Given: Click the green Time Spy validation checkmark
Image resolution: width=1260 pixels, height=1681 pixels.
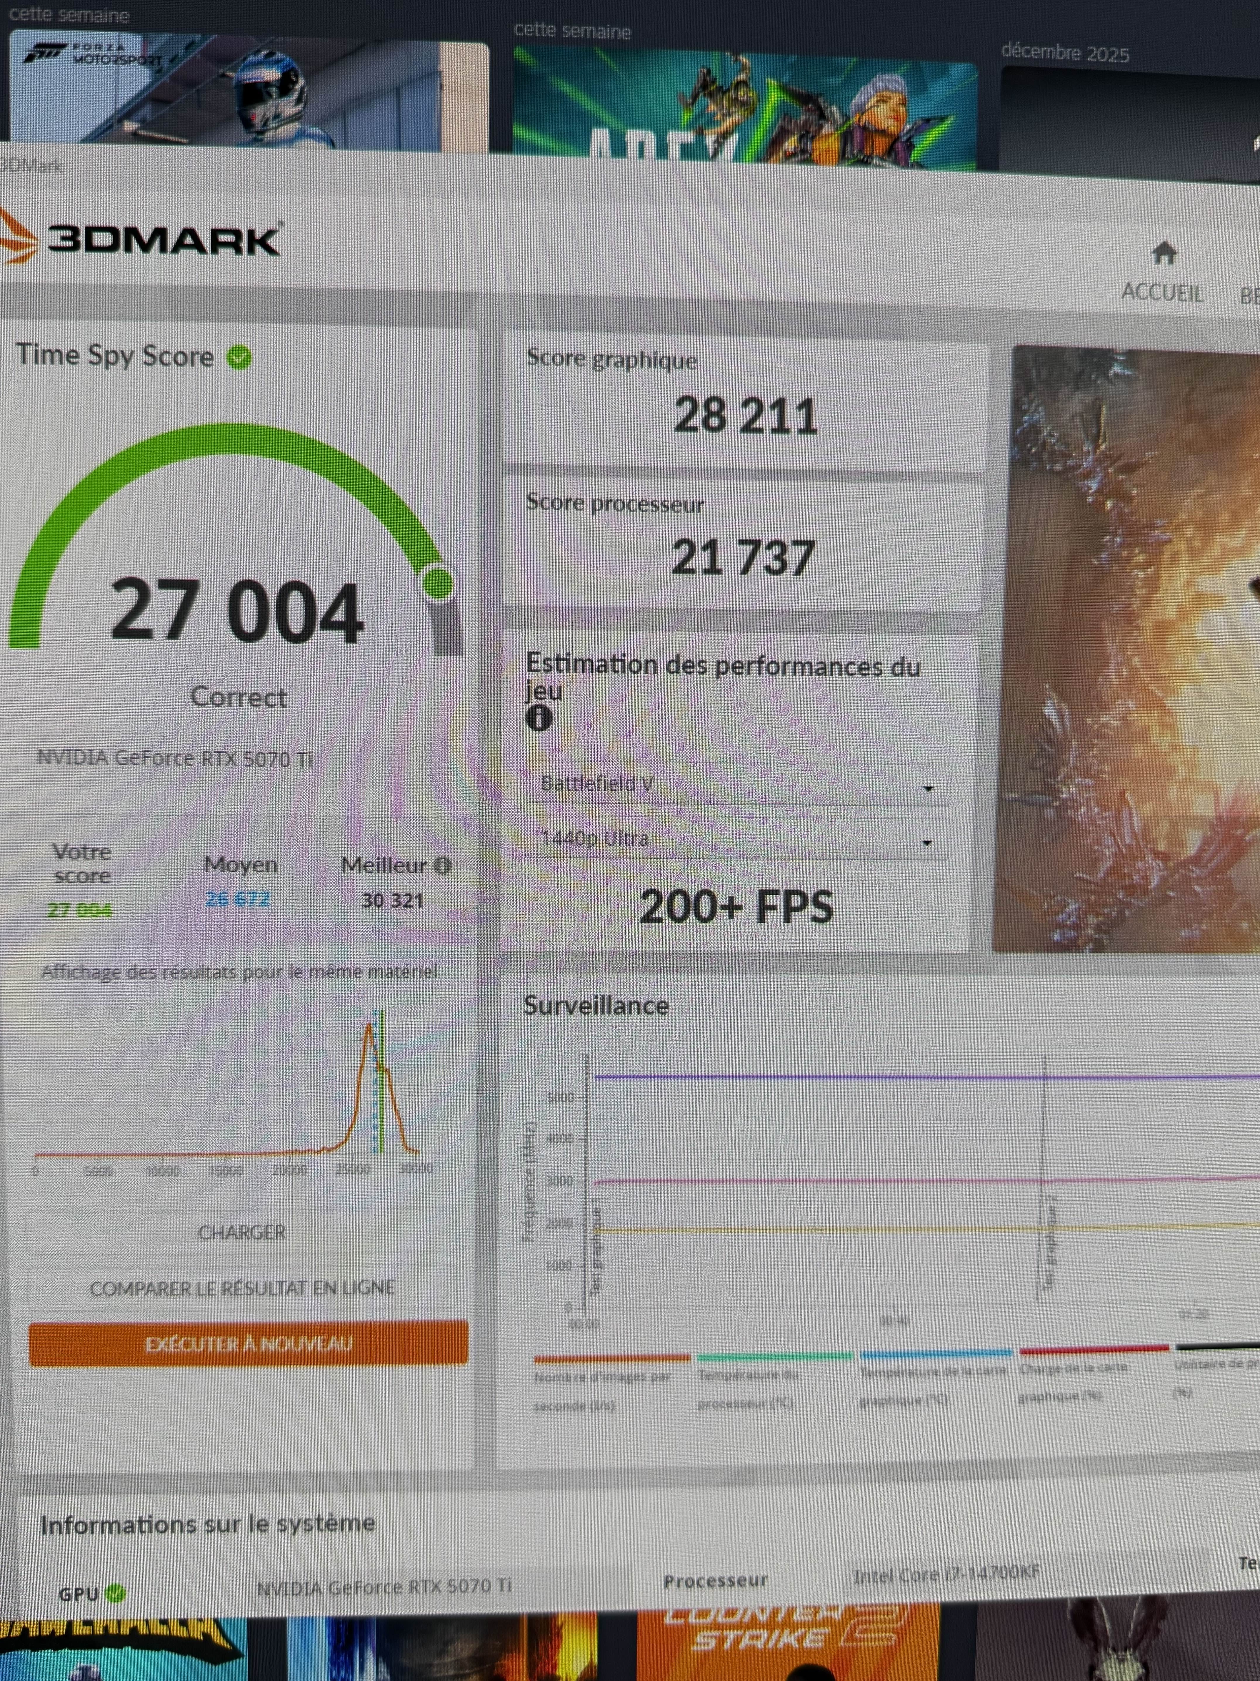Looking at the screenshot, I should 239,357.
